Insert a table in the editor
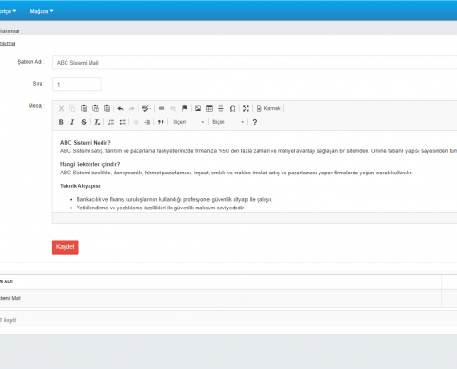 pos(210,108)
